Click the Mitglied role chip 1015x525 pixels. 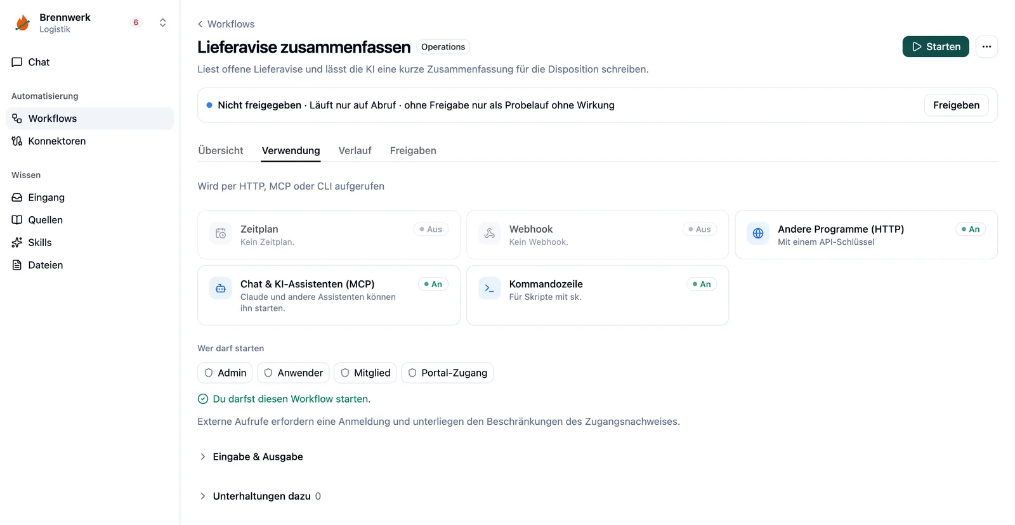365,373
